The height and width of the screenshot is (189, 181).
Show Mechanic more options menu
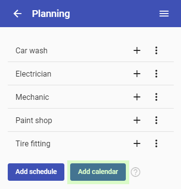click(156, 97)
